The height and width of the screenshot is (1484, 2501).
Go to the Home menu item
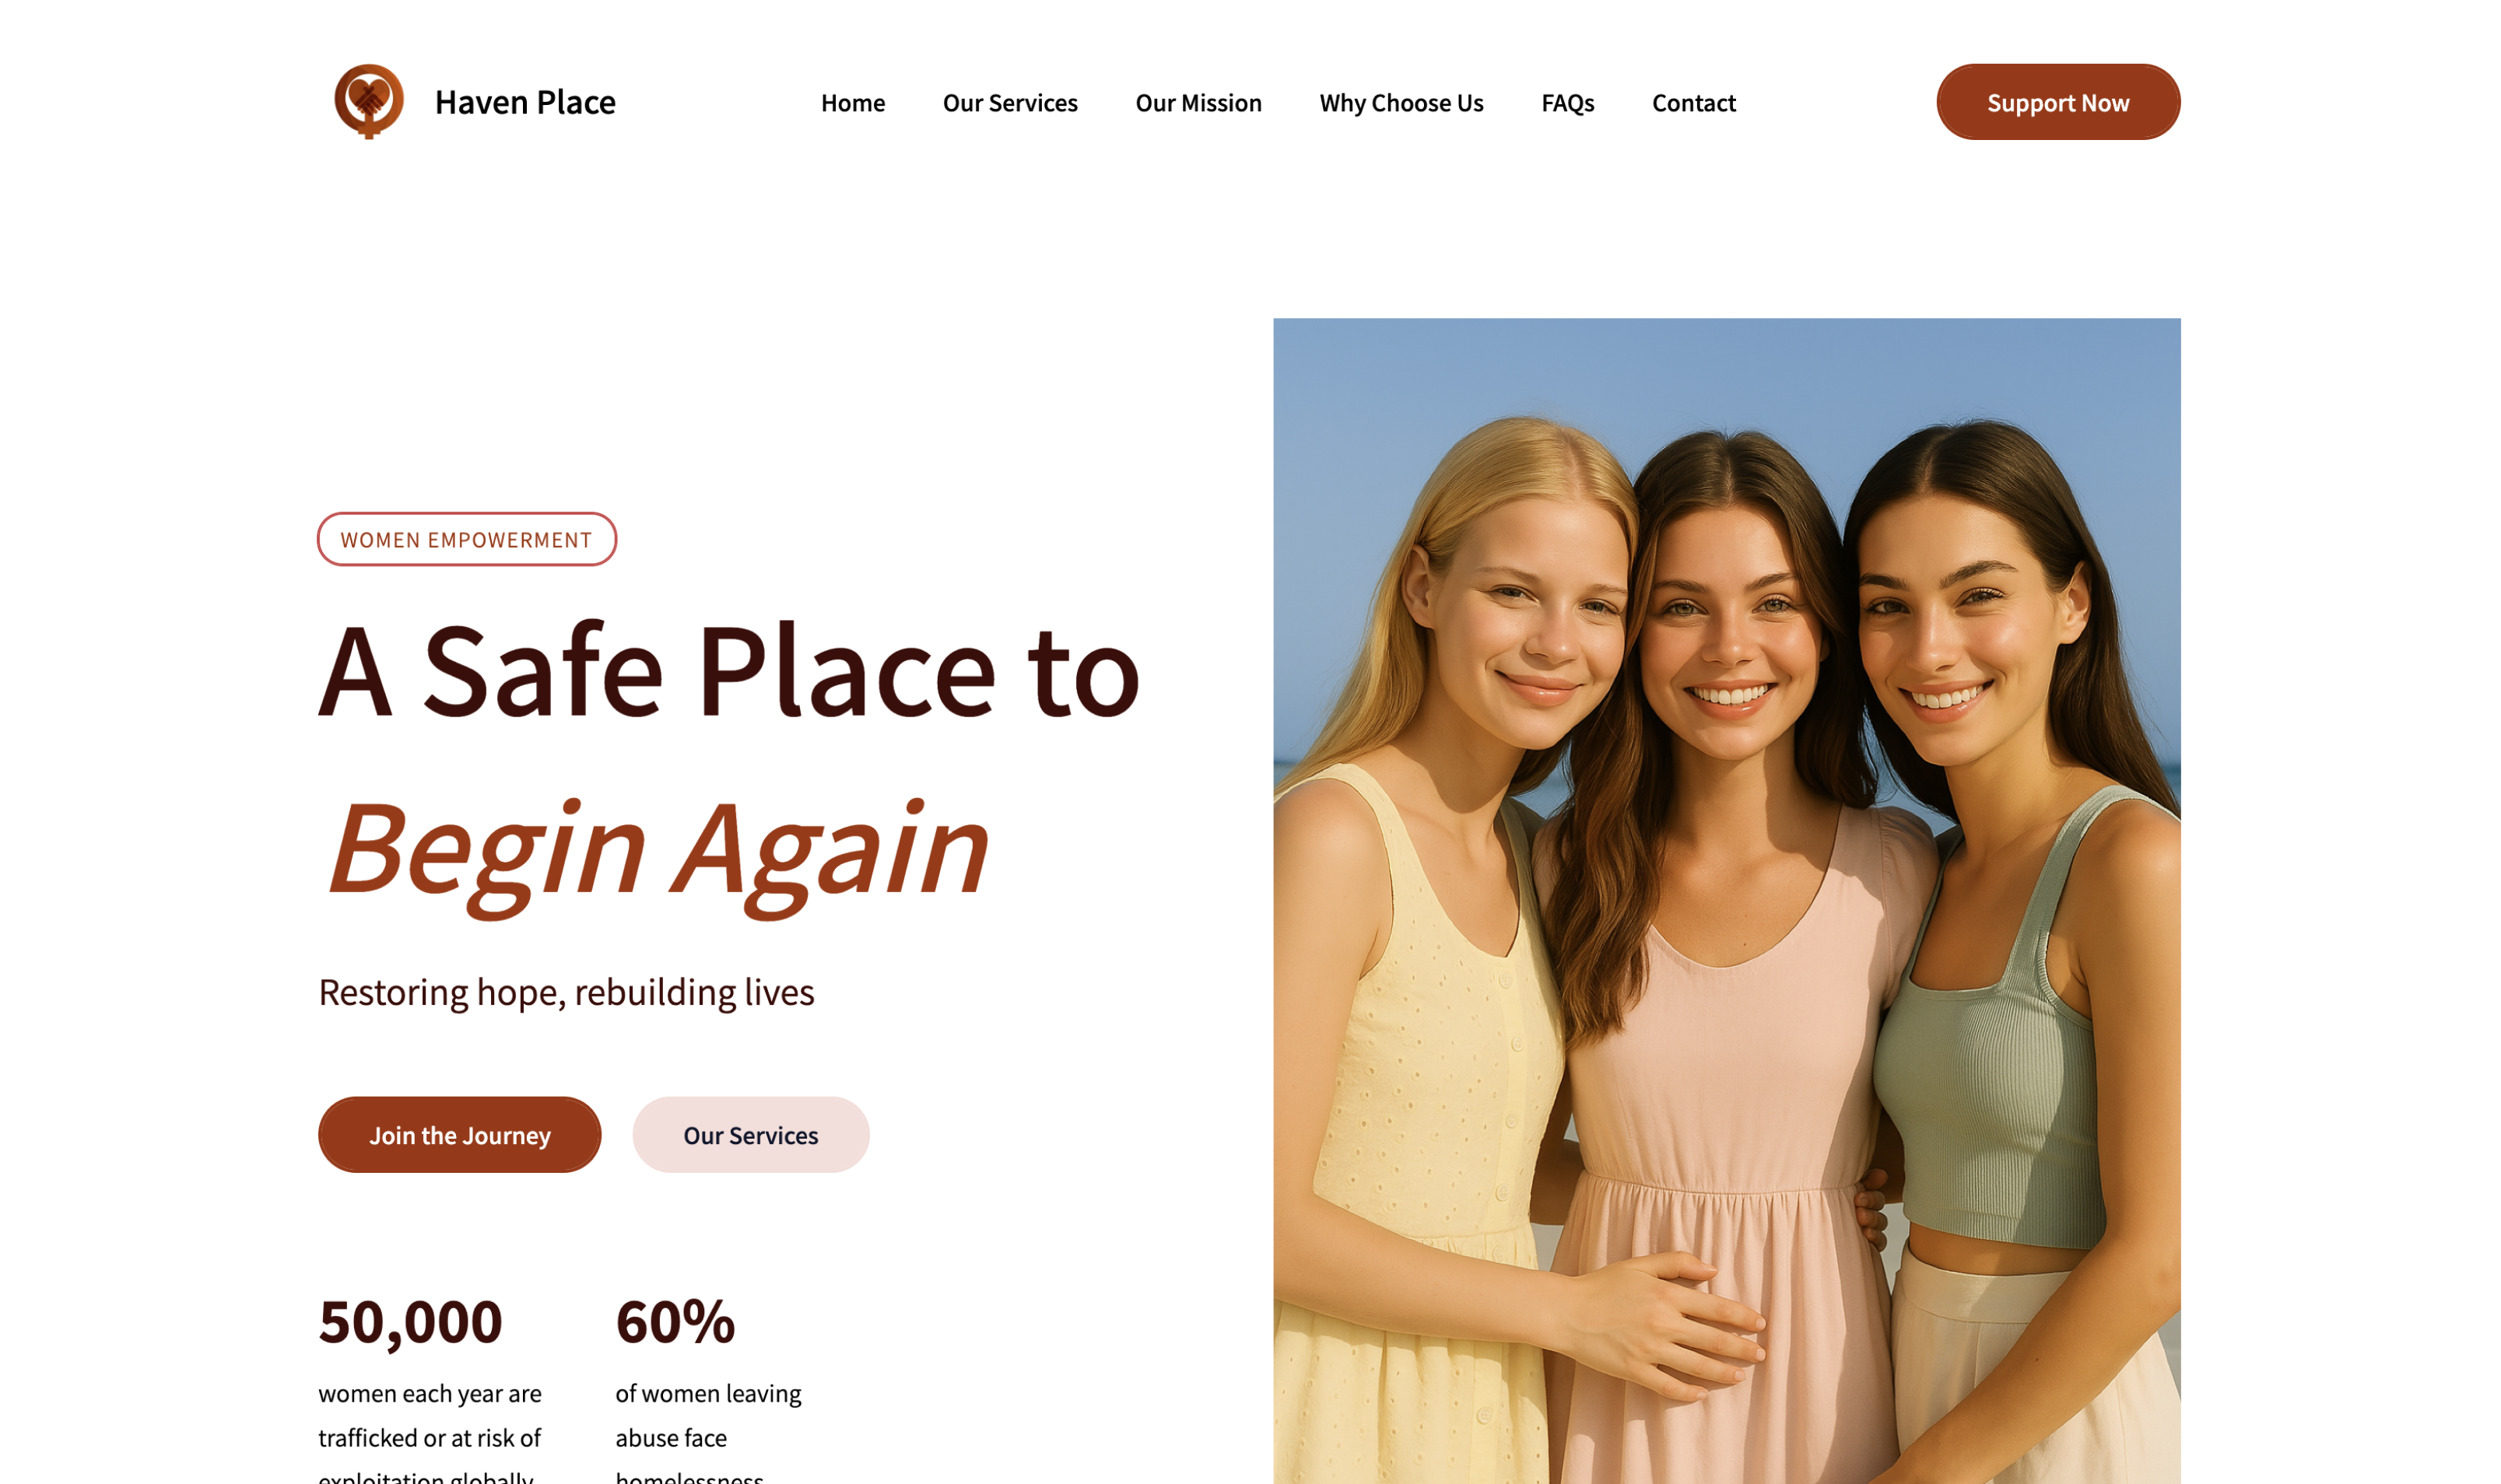pos(852,103)
